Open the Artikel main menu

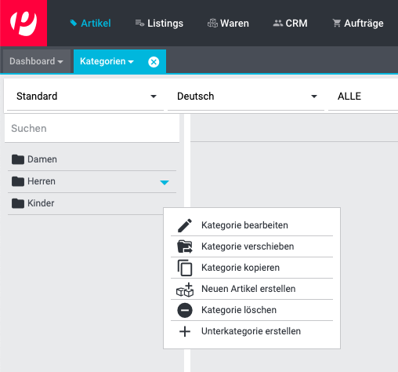coord(90,24)
